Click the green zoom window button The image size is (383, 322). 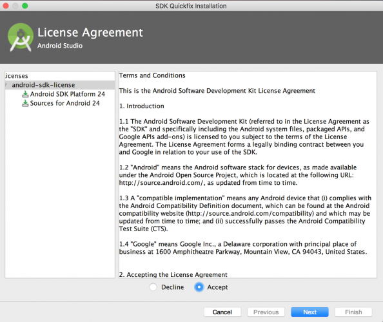coord(25,6)
